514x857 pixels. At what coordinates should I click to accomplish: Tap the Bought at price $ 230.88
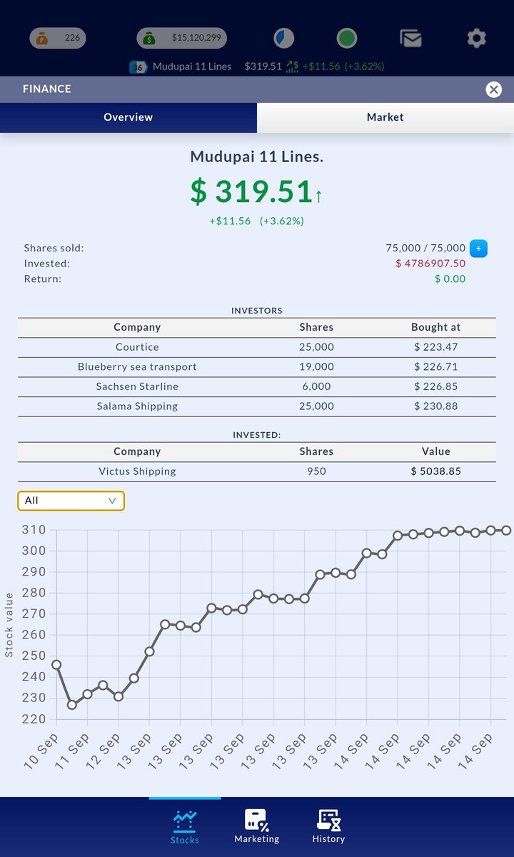point(436,406)
